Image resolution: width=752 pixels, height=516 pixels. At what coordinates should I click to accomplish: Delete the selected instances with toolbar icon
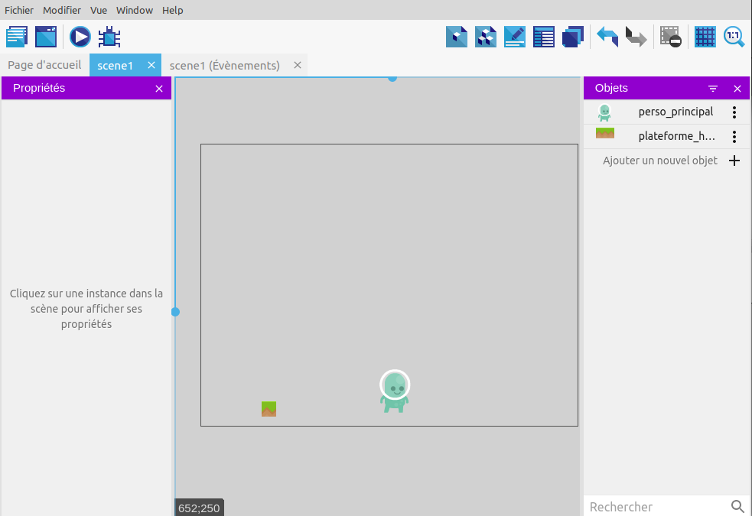[671, 37]
